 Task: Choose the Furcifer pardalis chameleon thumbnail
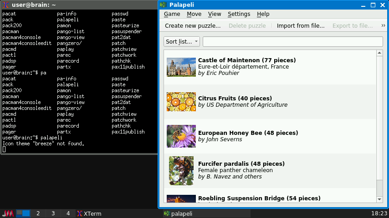pos(181,170)
